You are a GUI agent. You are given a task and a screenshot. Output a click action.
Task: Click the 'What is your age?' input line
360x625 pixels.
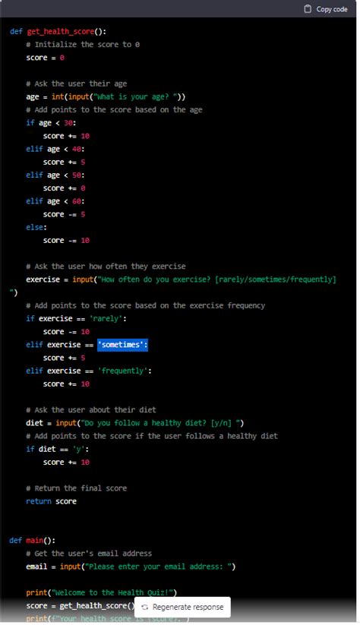(106, 96)
